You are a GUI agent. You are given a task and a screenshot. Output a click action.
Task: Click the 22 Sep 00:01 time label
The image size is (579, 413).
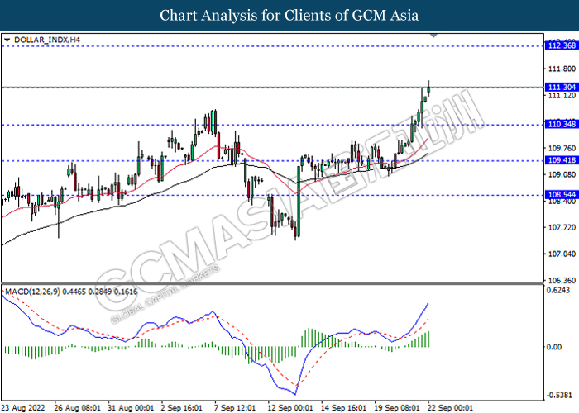click(450, 408)
